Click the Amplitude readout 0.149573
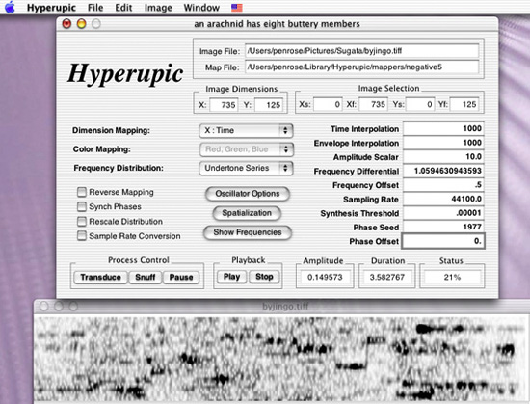The image size is (530, 404). [x=325, y=278]
